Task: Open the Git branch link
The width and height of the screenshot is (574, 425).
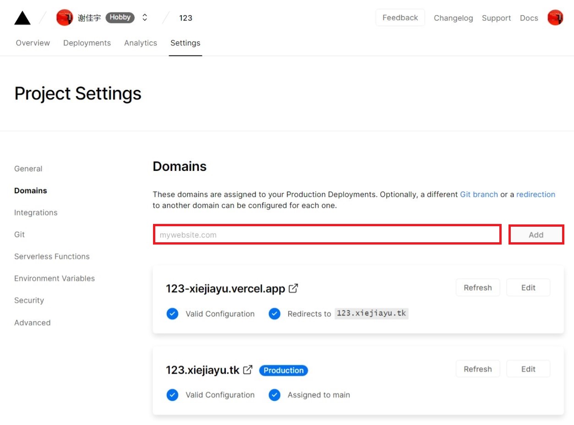Action: (479, 194)
